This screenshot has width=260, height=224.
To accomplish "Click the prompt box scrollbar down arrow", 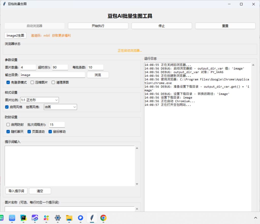I will (x=137, y=184).
